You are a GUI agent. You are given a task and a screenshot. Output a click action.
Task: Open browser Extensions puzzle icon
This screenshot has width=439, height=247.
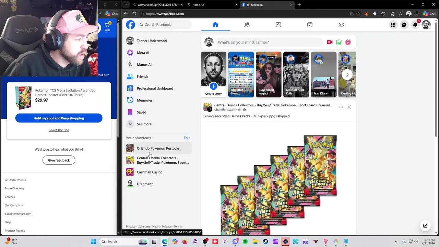(x=383, y=14)
